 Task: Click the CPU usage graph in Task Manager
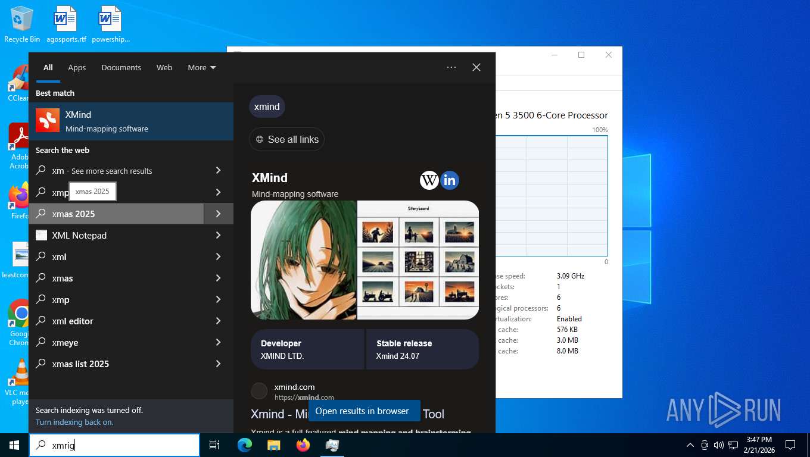pyautogui.click(x=551, y=196)
